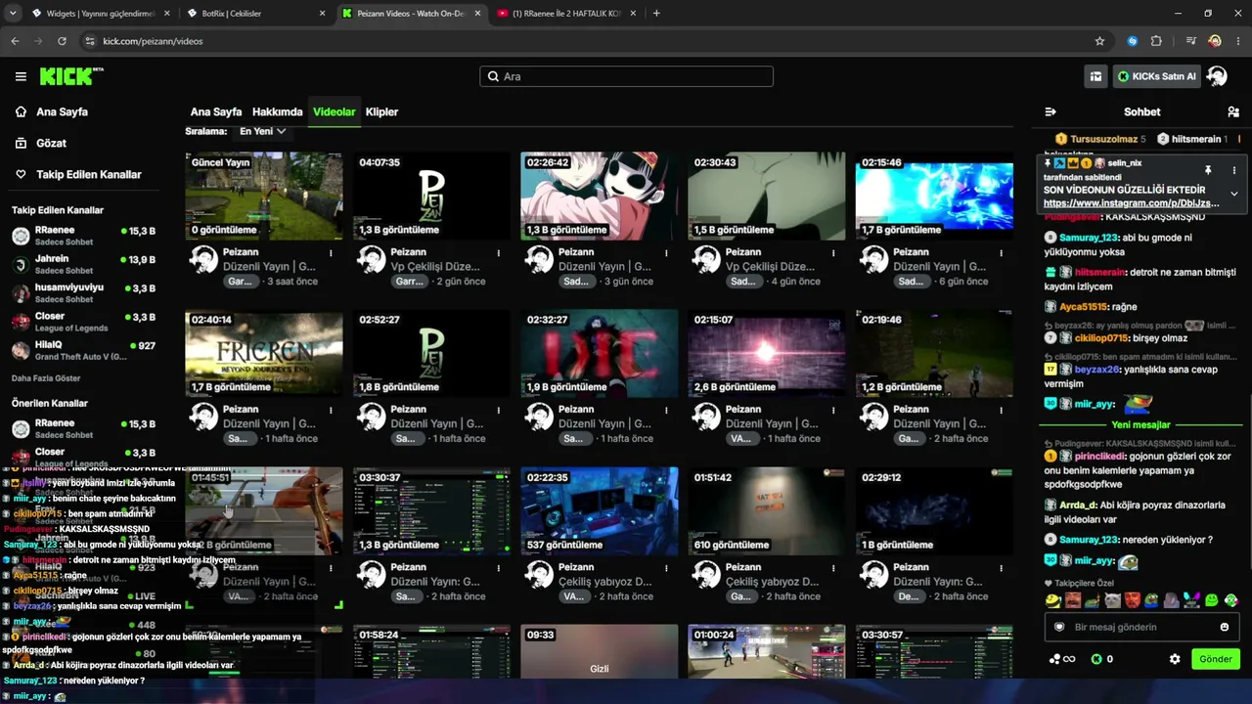Open the pinned Instagram link in chat

click(1132, 202)
